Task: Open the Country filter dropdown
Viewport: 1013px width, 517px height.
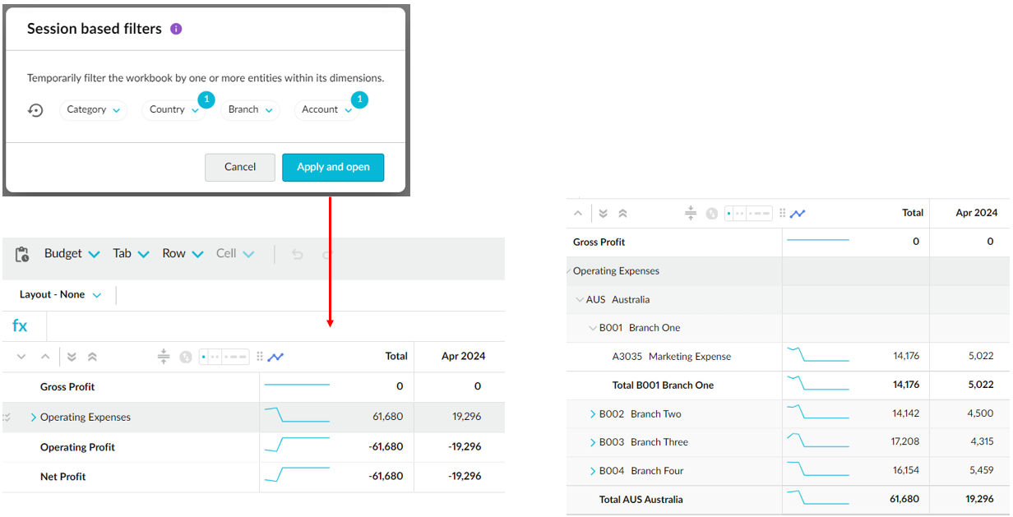Action: (173, 110)
